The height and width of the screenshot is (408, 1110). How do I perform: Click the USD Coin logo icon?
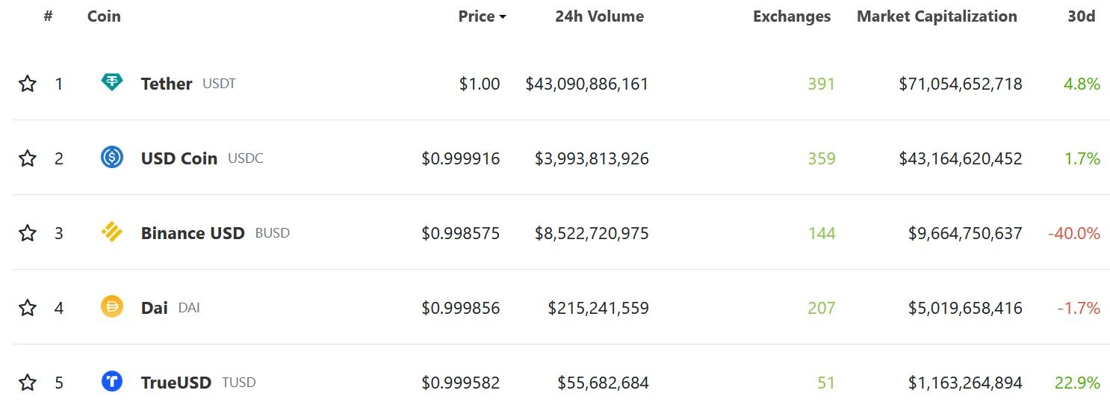[x=112, y=157]
